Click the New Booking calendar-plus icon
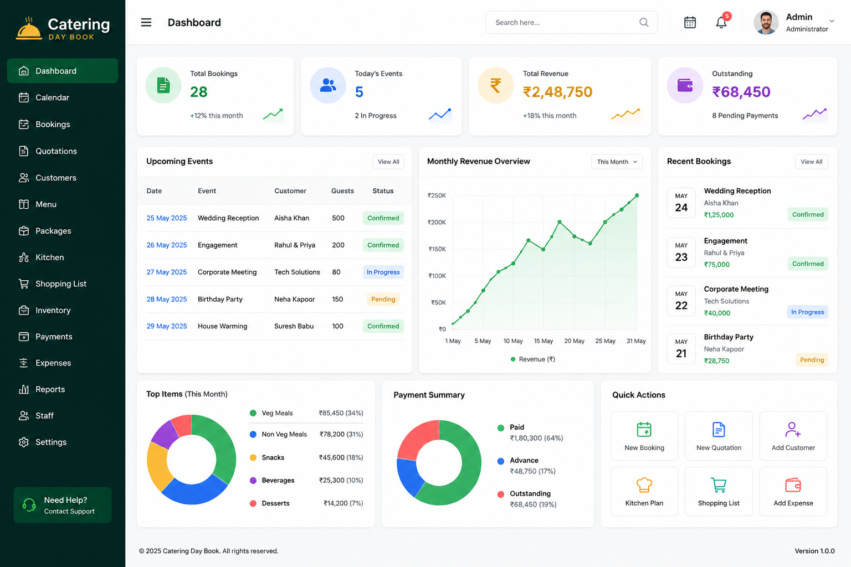 click(644, 430)
